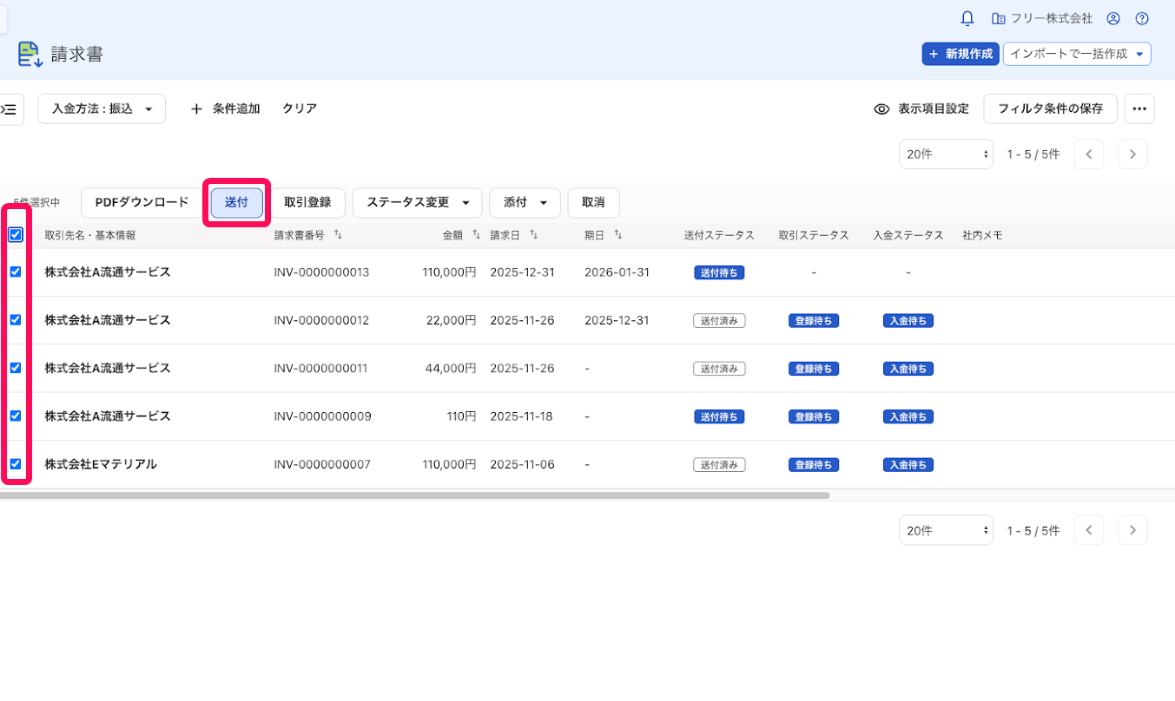Open the インポートで一括作成 dropdown

pyautogui.click(x=1077, y=54)
